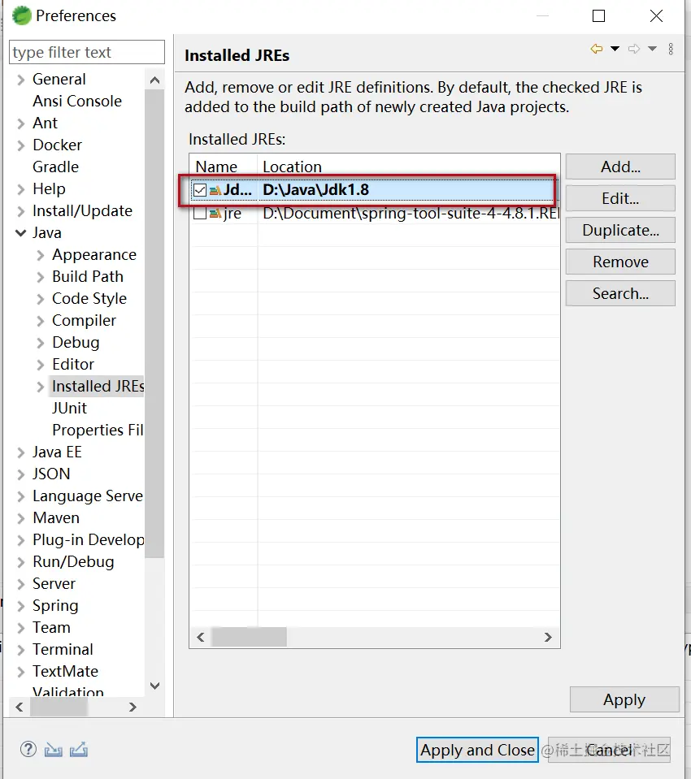Close the Preferences window
Screen dimensions: 691x779
tap(656, 16)
